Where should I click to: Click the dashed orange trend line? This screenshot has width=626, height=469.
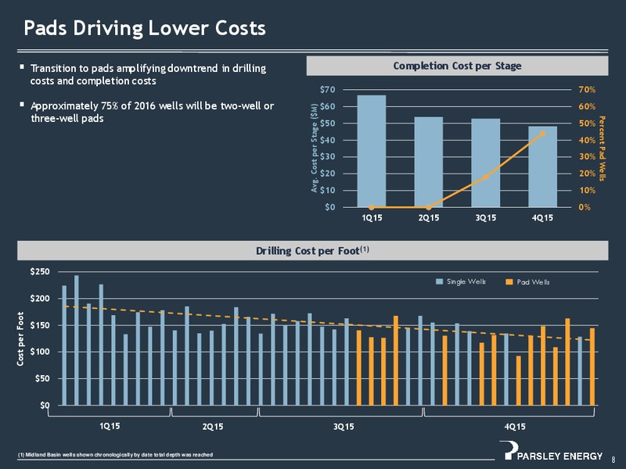[x=329, y=323]
